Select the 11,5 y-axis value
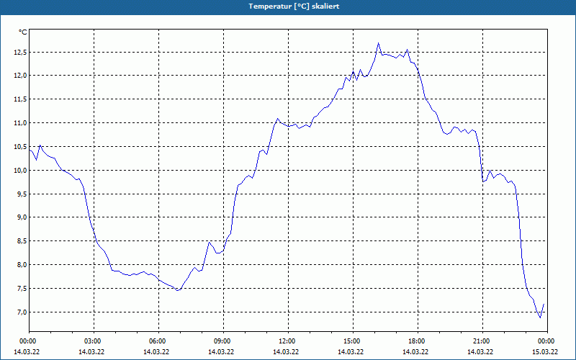The height and width of the screenshot is (360, 576). 20,99
